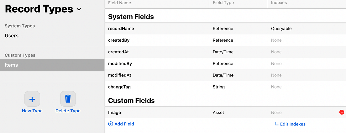Remove the Image field with red minus
The width and height of the screenshot is (346, 133).
tap(342, 112)
